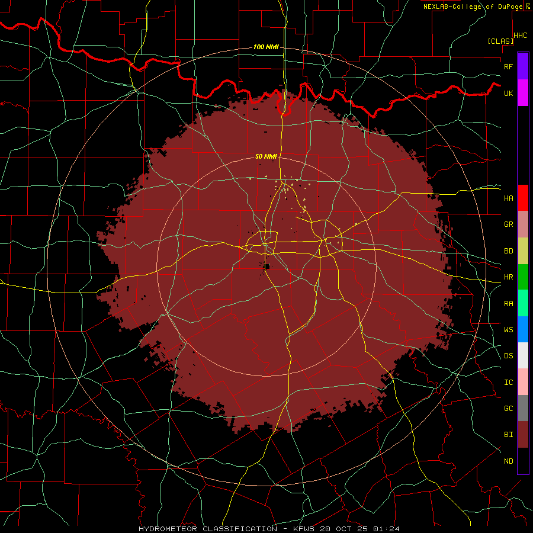Click the GR pink legend swatch
533x533 pixels.
pos(523,224)
